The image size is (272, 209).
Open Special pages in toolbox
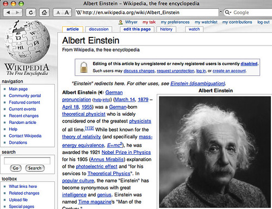pyautogui.click(x=22, y=206)
